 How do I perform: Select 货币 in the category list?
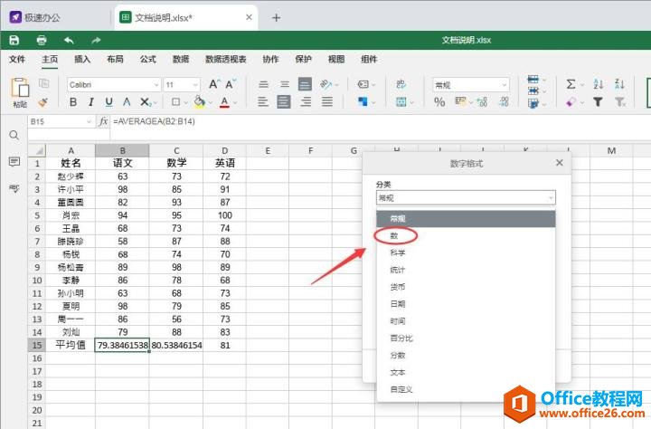click(x=466, y=287)
